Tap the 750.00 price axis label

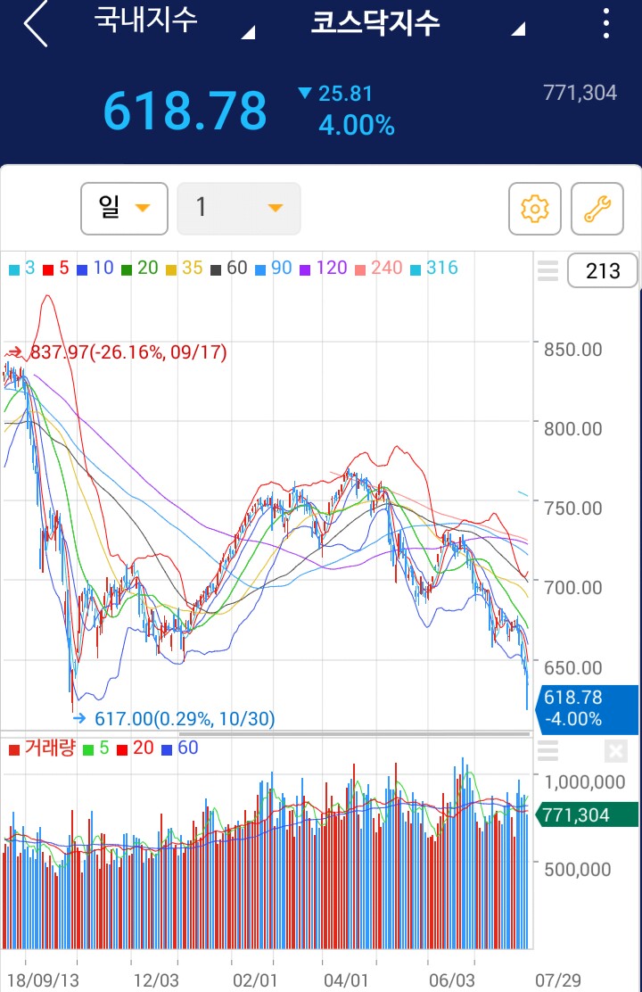[573, 508]
